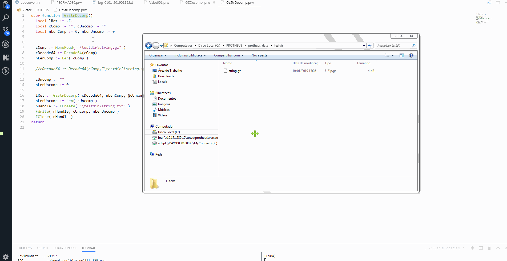507x261 pixels.
Task: Switch to the appserver.ini tab
Action: point(28,3)
